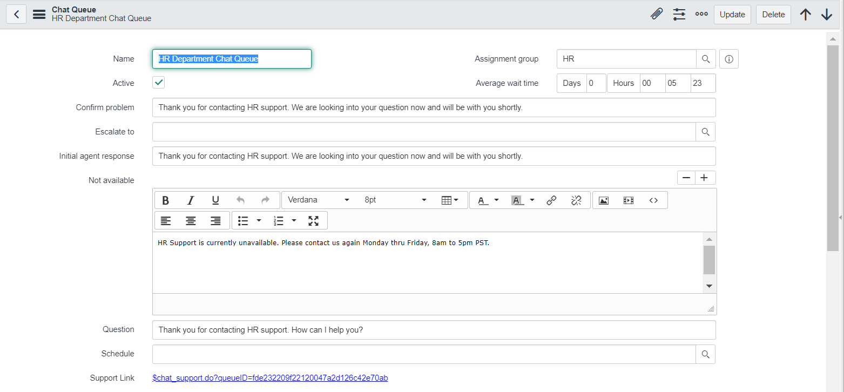Insert a link with chain icon
Image resolution: width=844 pixels, height=392 pixels.
point(551,200)
